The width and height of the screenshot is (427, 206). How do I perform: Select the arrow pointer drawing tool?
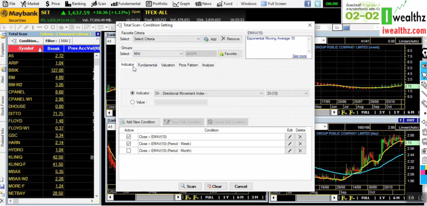click(x=4, y=27)
